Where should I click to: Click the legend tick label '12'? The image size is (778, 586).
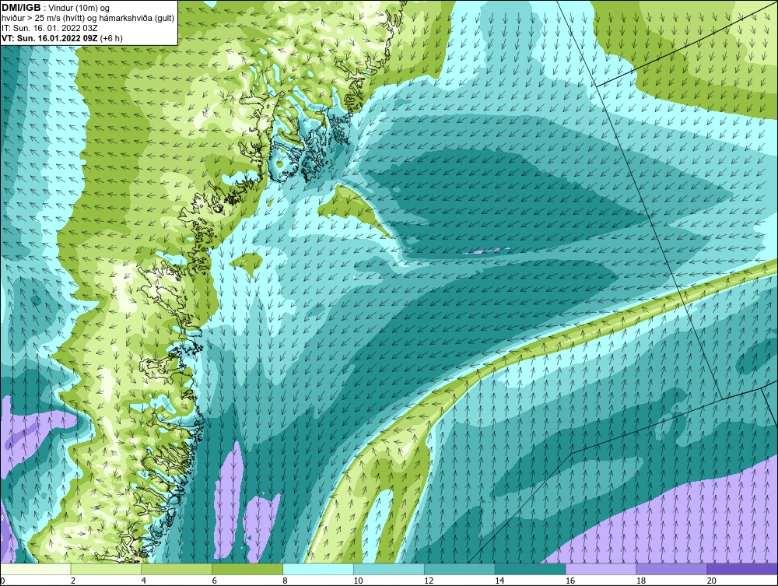(429, 581)
